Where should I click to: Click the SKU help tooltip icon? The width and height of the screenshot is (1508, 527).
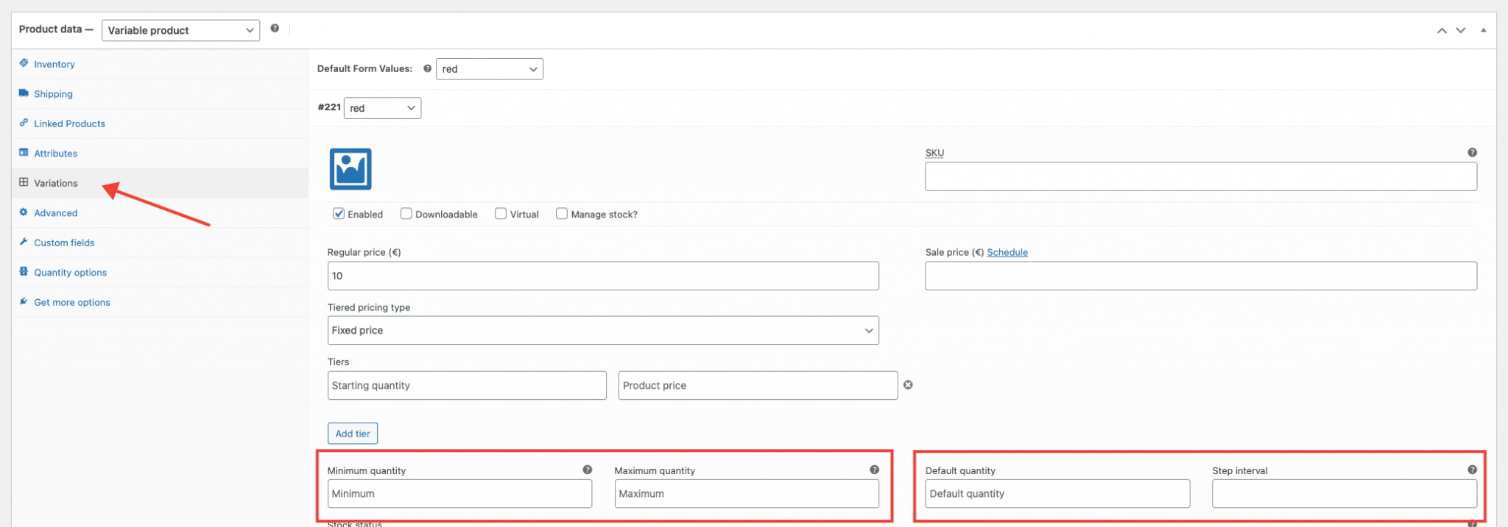tap(1471, 153)
